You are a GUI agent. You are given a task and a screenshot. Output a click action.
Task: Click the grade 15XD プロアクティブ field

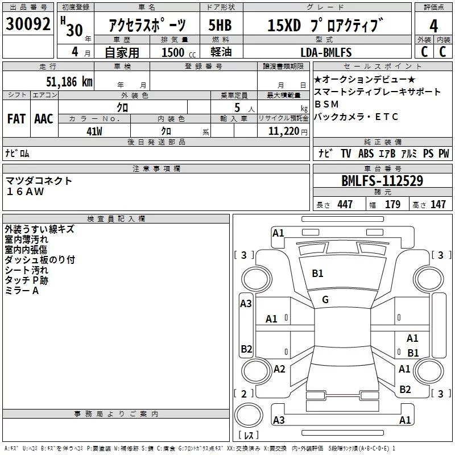point(327,24)
